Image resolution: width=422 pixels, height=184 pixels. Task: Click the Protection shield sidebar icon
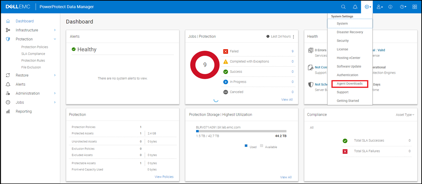pos(8,39)
